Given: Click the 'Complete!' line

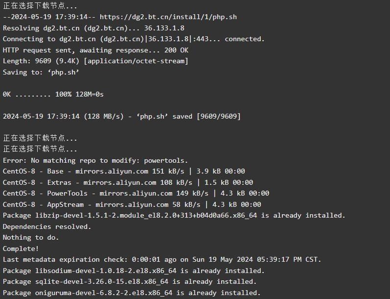Looking at the screenshot, I should (x=21, y=249).
